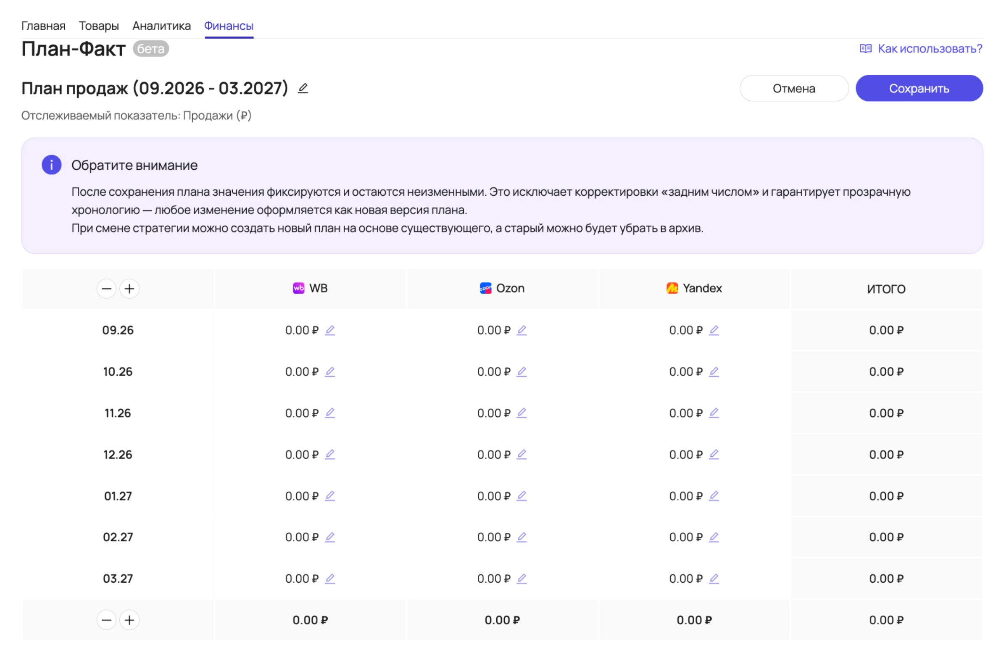Remove a month with top minus button
This screenshot has height=663, width=1001.
pos(107,289)
